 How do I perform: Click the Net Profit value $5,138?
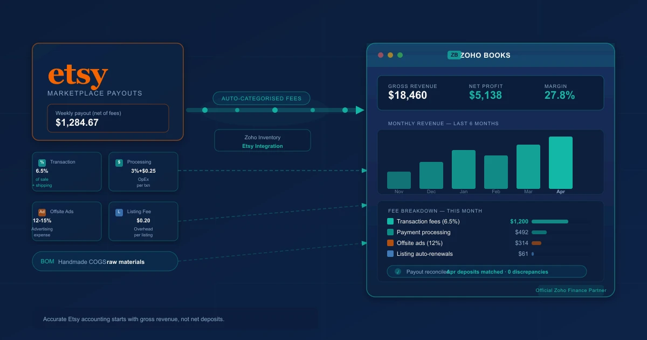pyautogui.click(x=485, y=96)
